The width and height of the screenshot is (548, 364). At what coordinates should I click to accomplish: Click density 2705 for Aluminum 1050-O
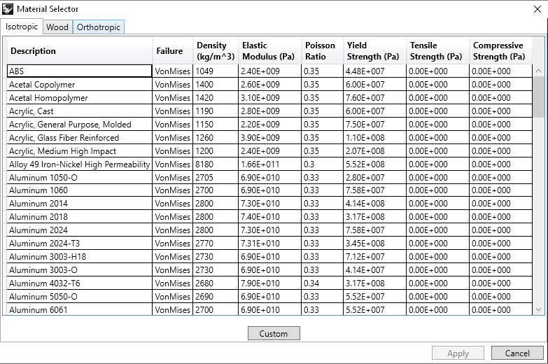coord(216,177)
